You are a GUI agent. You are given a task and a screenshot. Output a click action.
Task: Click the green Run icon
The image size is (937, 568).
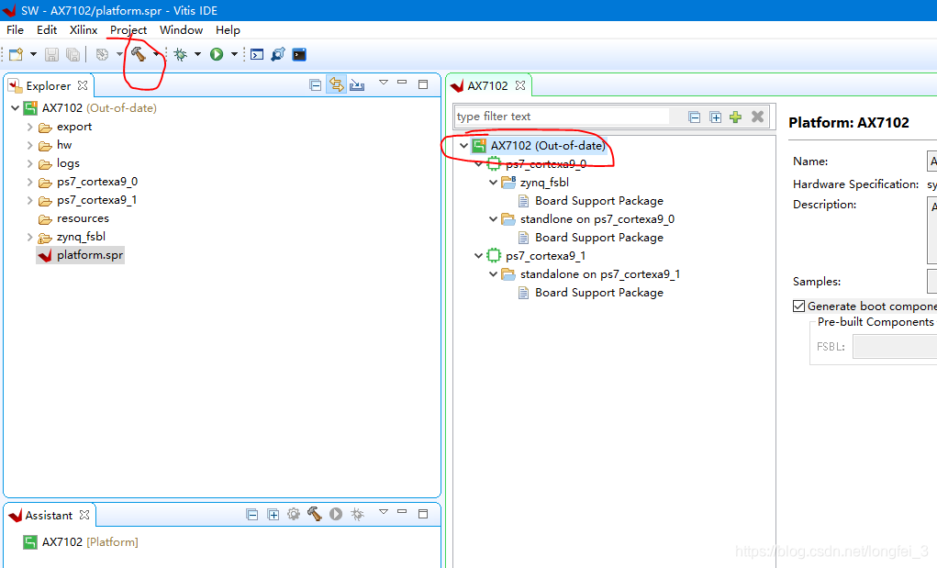tap(217, 54)
